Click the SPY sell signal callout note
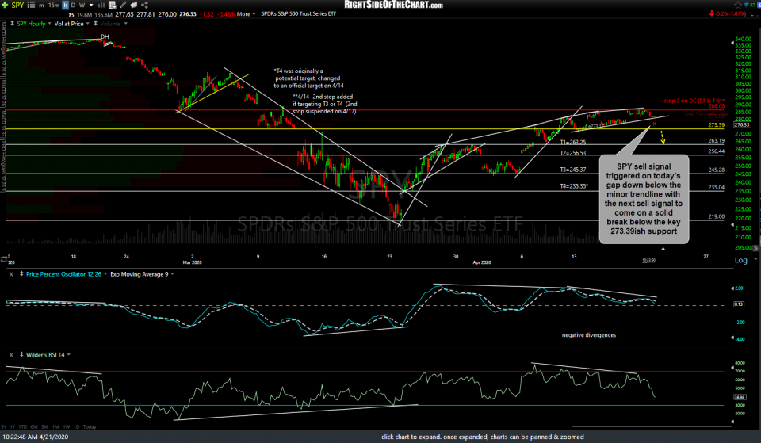 pyautogui.click(x=644, y=199)
